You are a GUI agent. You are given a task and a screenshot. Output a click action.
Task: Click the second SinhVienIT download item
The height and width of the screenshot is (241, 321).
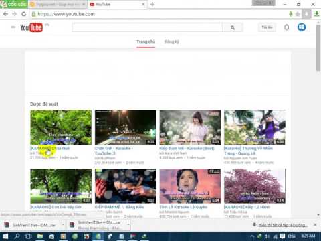coord(98,225)
